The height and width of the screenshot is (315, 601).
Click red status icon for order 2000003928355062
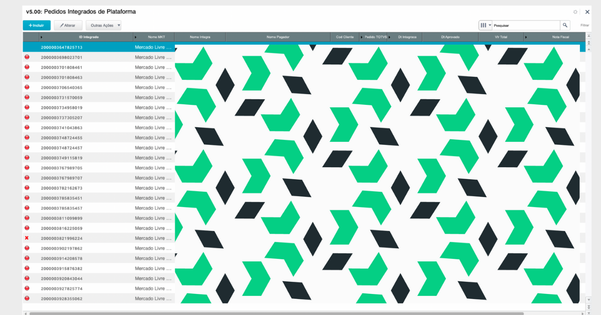point(27,298)
